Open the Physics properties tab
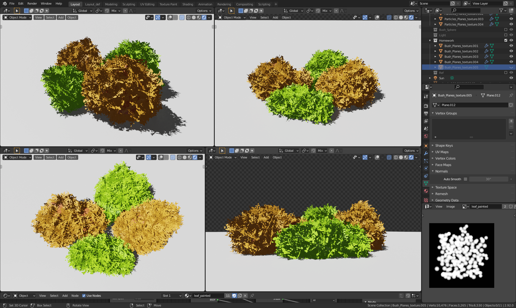 click(x=426, y=168)
